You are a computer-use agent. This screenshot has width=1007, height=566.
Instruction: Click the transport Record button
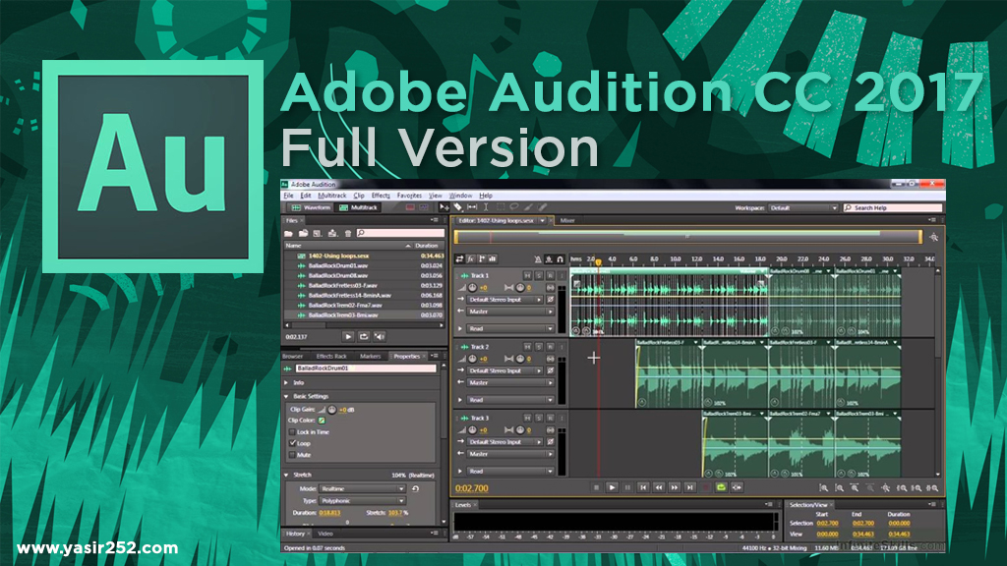click(x=706, y=487)
